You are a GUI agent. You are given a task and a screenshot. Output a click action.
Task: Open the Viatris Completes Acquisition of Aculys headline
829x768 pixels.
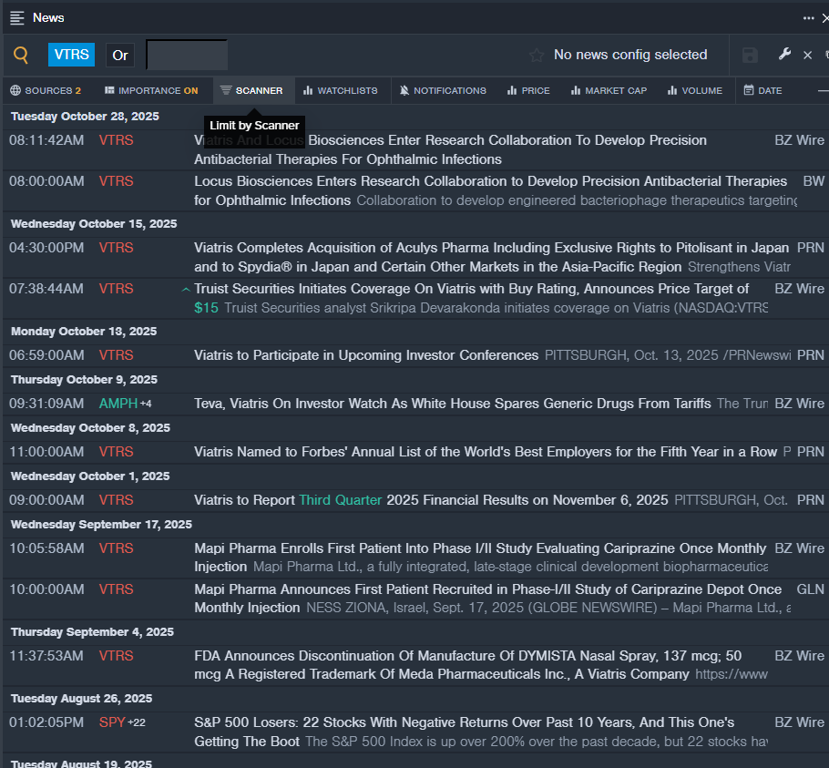[x=491, y=248]
